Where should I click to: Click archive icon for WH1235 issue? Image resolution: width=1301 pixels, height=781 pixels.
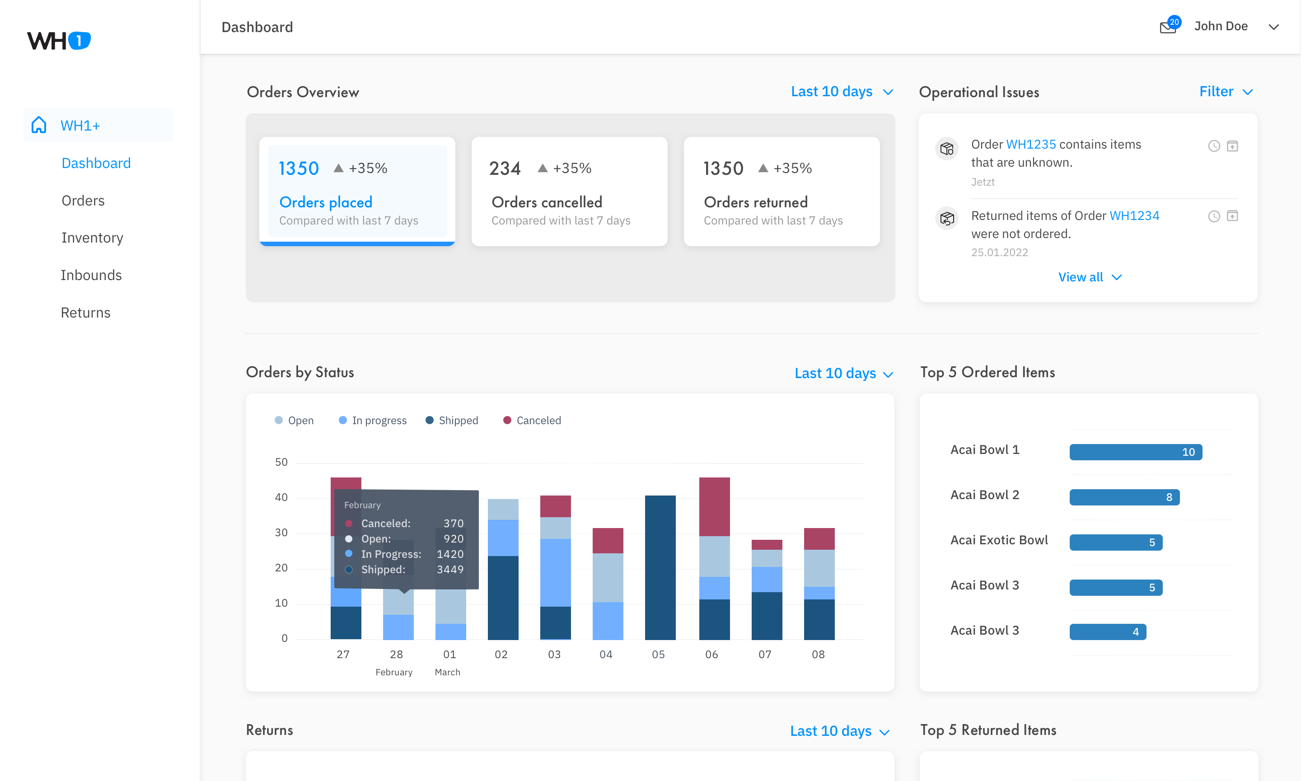click(x=1232, y=146)
